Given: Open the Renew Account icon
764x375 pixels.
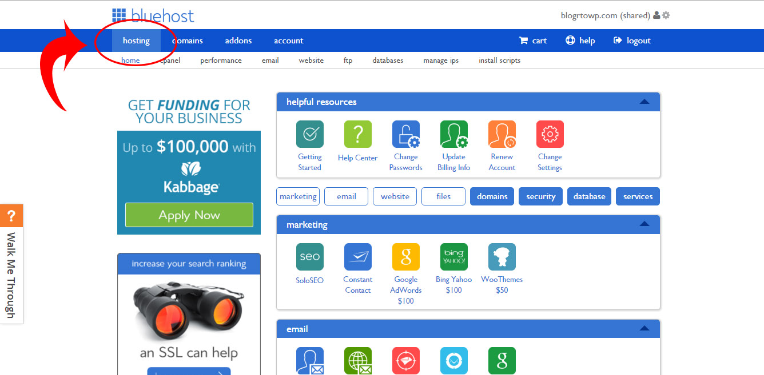Looking at the screenshot, I should coord(502,134).
